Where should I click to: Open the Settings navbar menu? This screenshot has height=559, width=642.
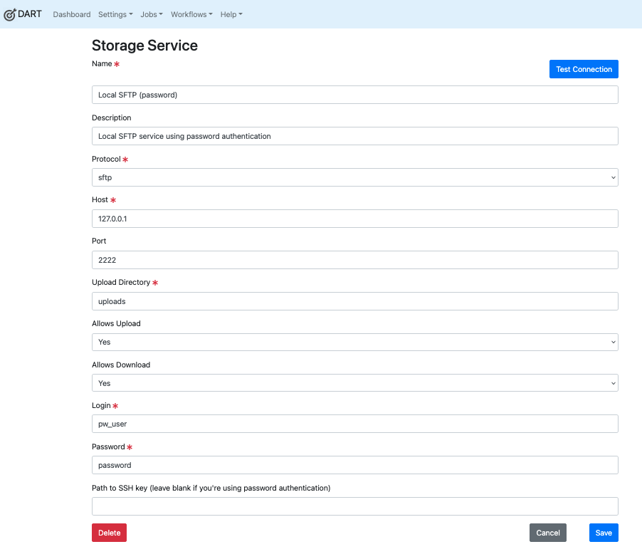(x=115, y=14)
